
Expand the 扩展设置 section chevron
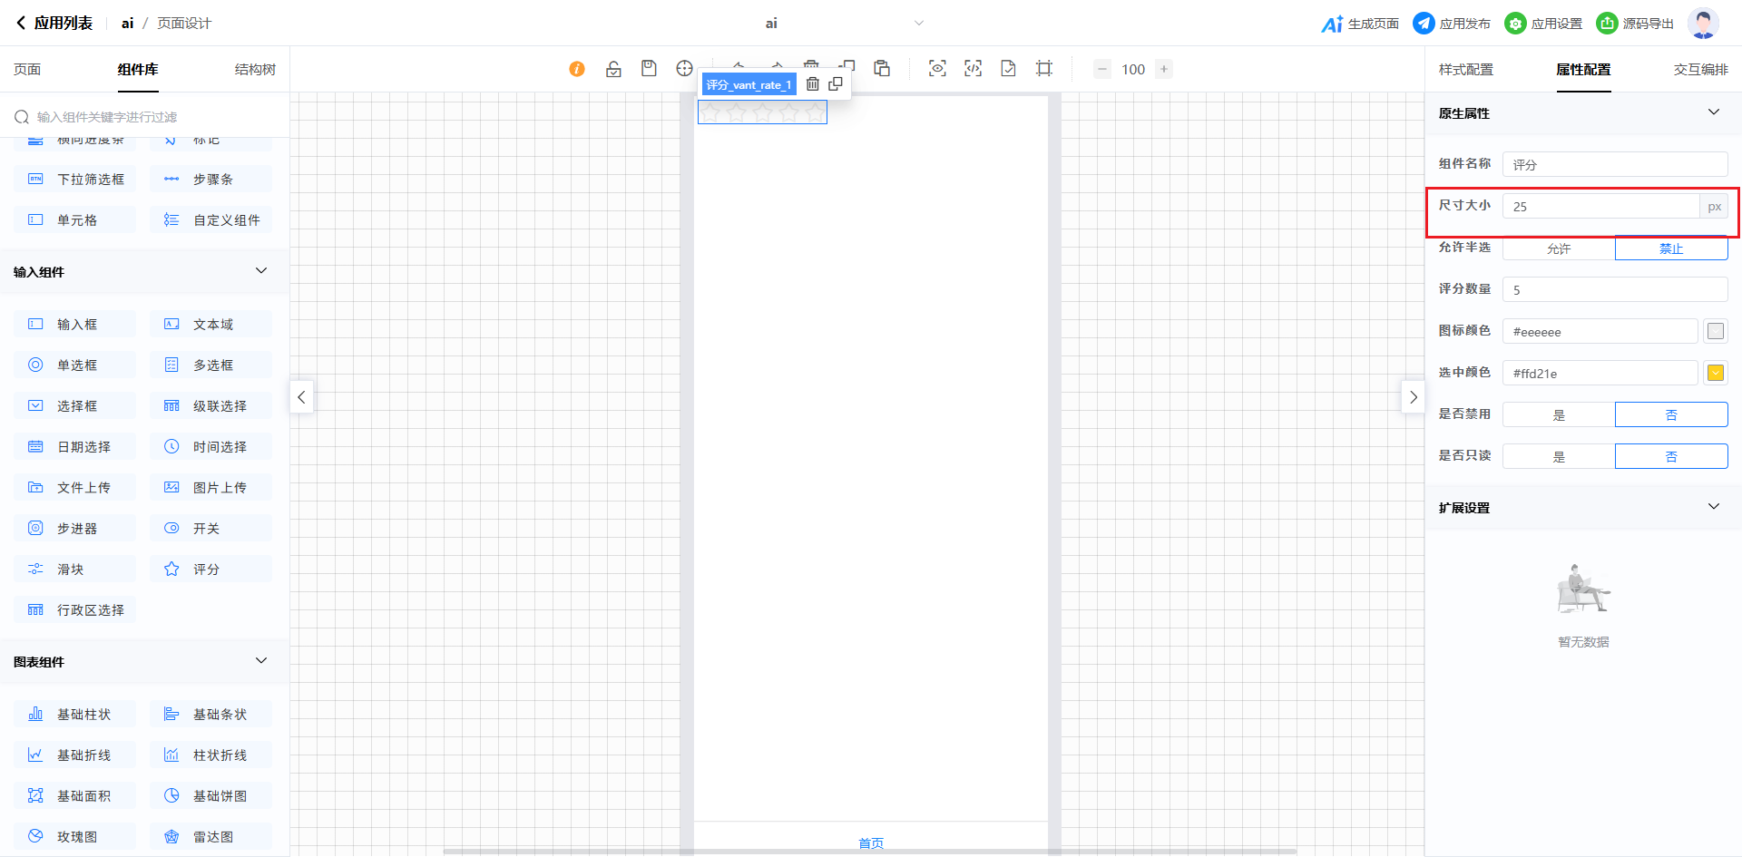point(1713,507)
